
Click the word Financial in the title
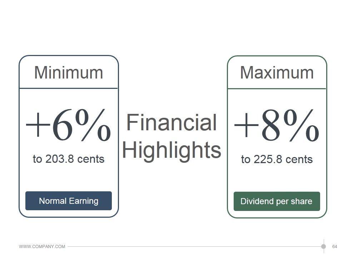coord(171,123)
